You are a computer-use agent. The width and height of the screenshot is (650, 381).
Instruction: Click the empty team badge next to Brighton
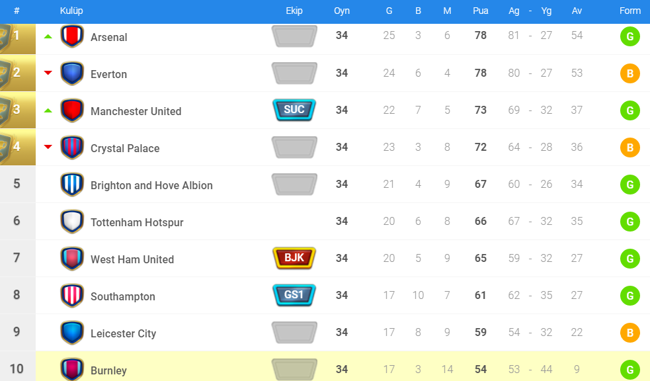pos(294,184)
